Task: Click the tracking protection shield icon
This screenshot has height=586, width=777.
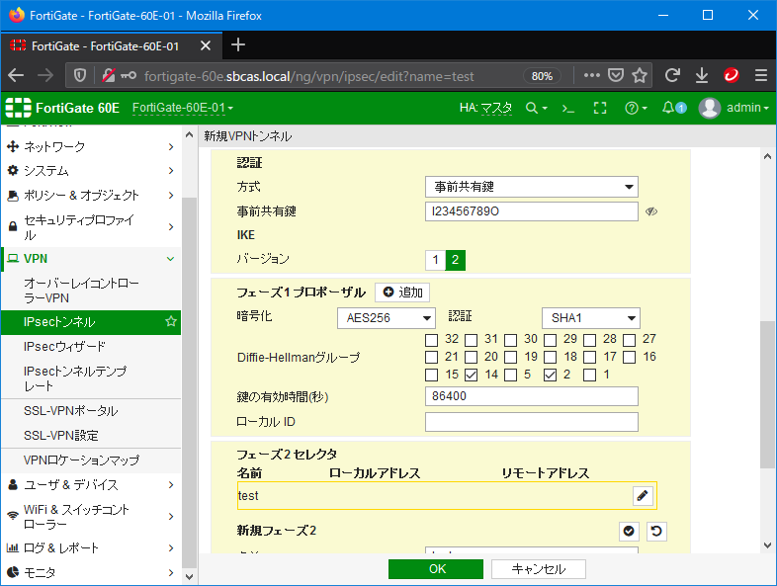Action: [80, 75]
